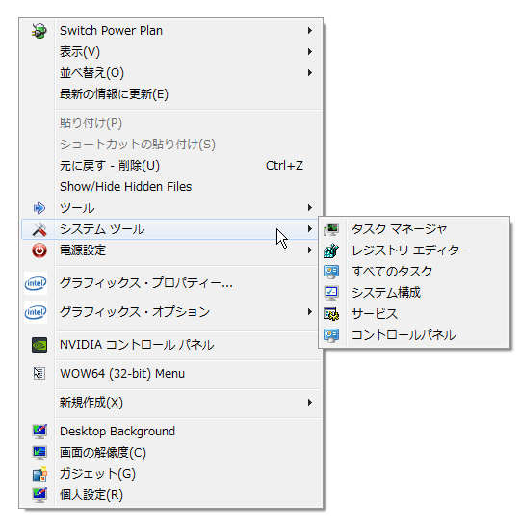Open the システム構成 monitor icon
The height and width of the screenshot is (526, 521).
(x=331, y=293)
